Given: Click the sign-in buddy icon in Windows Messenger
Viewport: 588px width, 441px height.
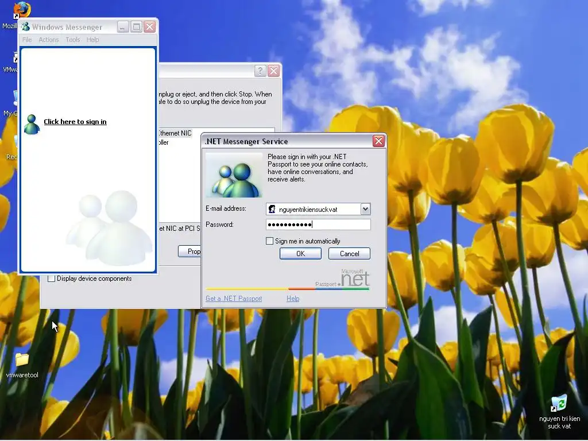Looking at the screenshot, I should click(x=32, y=124).
